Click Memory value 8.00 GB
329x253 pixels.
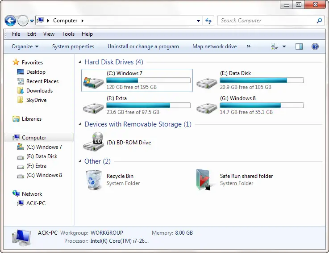[184, 233]
